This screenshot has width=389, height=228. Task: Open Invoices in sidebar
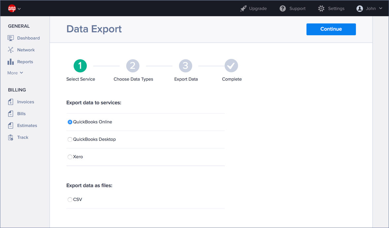click(25, 102)
